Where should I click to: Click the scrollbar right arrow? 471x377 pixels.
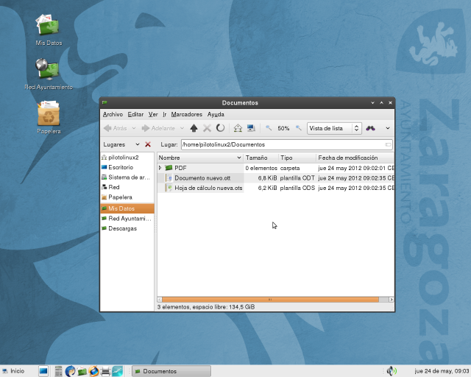tap(391, 300)
